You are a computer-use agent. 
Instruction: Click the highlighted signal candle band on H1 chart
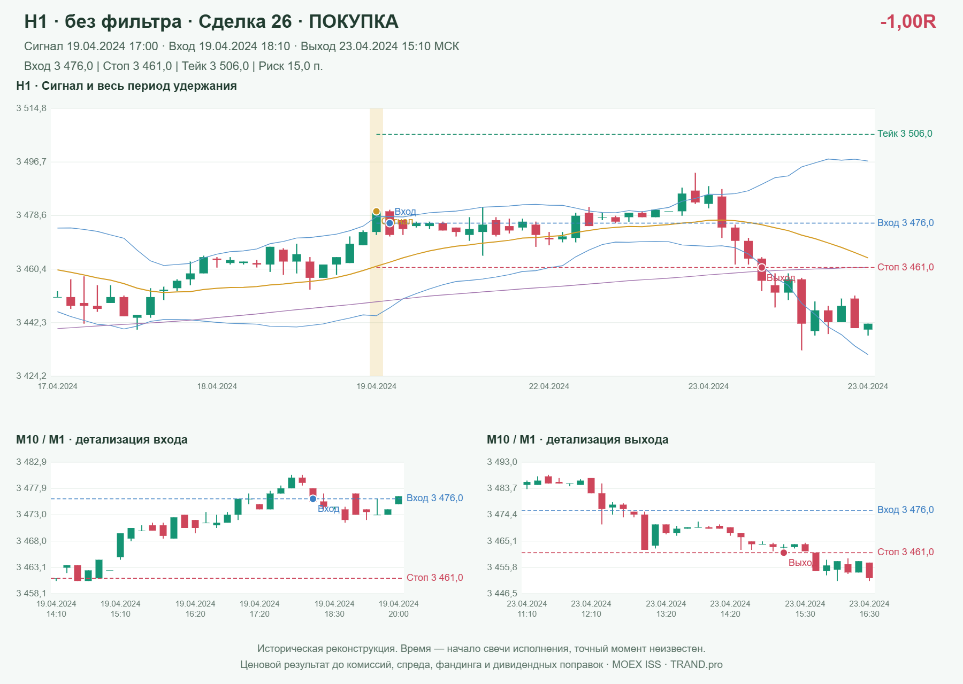[x=376, y=242]
